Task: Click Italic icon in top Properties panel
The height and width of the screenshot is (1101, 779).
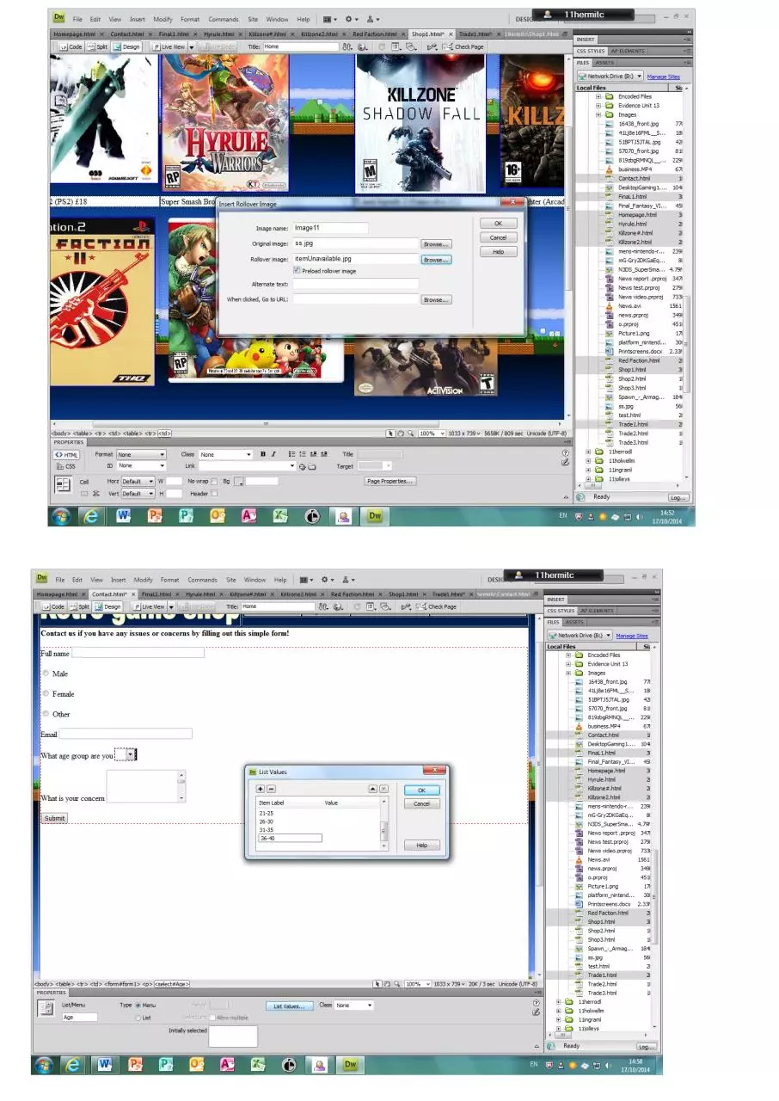Action: [x=273, y=454]
